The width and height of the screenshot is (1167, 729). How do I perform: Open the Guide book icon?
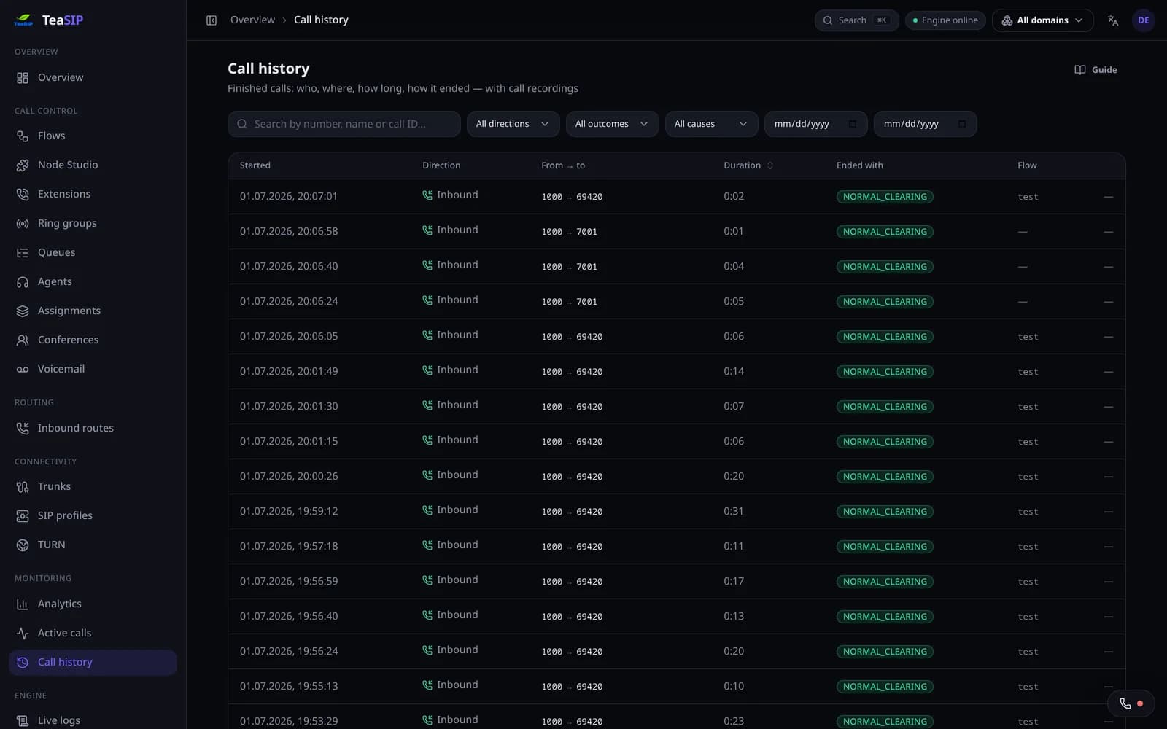[x=1080, y=70]
